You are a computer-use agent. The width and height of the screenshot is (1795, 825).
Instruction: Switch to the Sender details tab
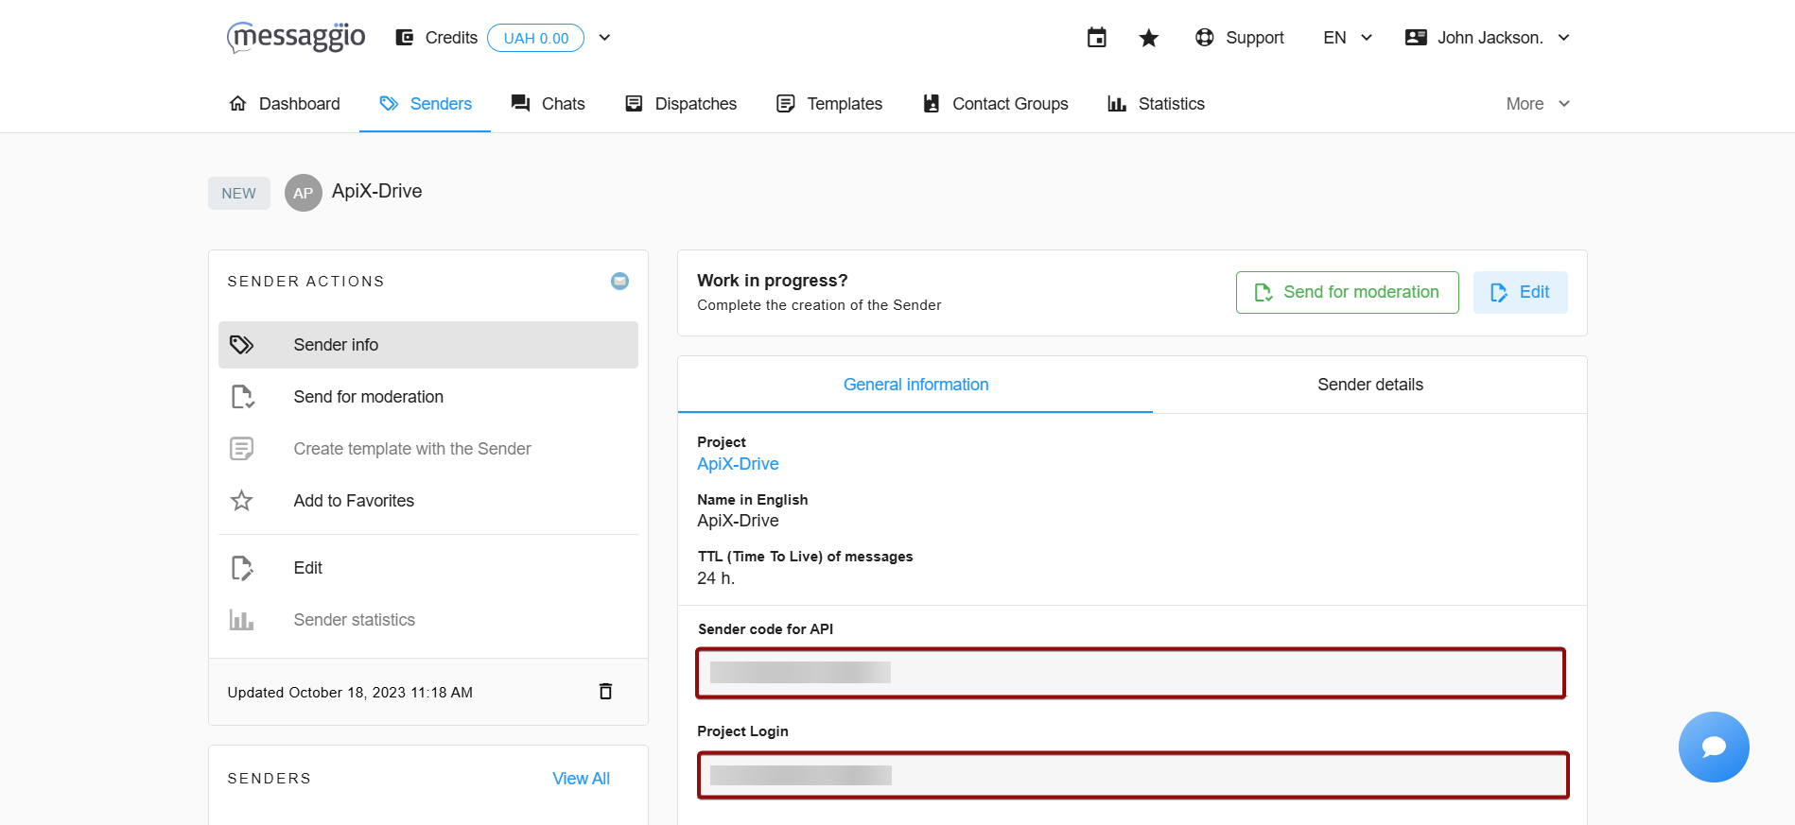click(x=1369, y=385)
